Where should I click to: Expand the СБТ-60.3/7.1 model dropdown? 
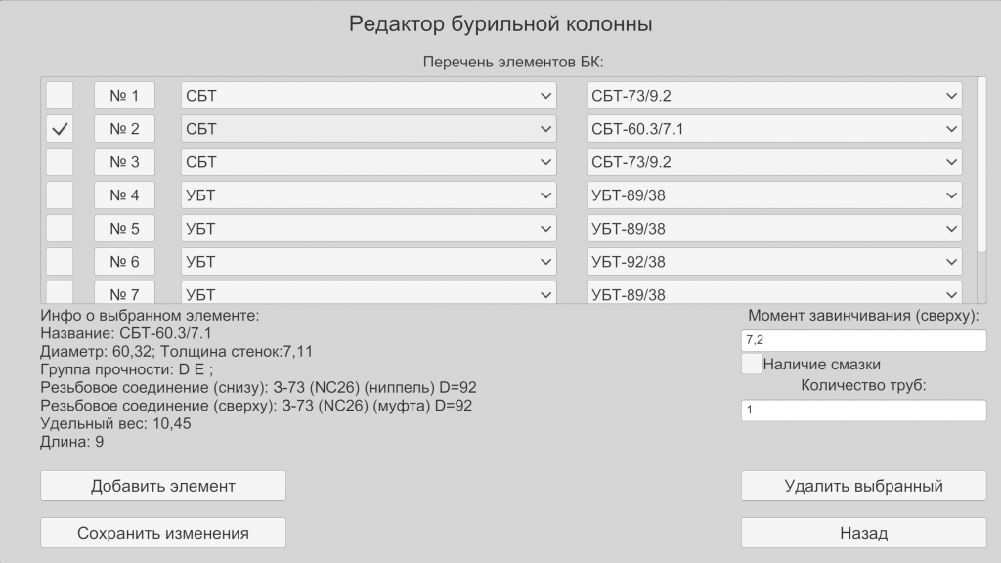coord(774,129)
